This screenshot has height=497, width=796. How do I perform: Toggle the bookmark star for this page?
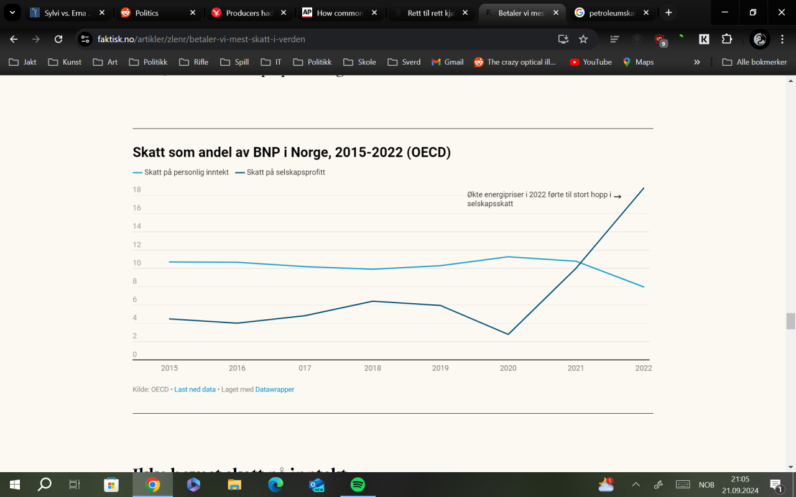[583, 39]
